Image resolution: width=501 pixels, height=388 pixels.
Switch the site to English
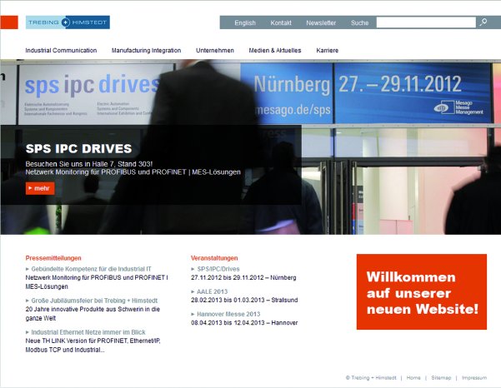(245, 23)
